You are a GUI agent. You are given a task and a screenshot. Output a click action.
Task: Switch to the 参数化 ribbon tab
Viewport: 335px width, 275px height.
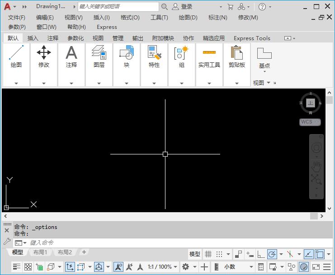coord(75,38)
